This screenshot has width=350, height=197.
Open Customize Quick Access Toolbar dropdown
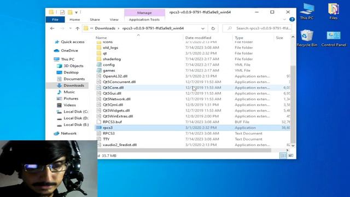(77, 12)
